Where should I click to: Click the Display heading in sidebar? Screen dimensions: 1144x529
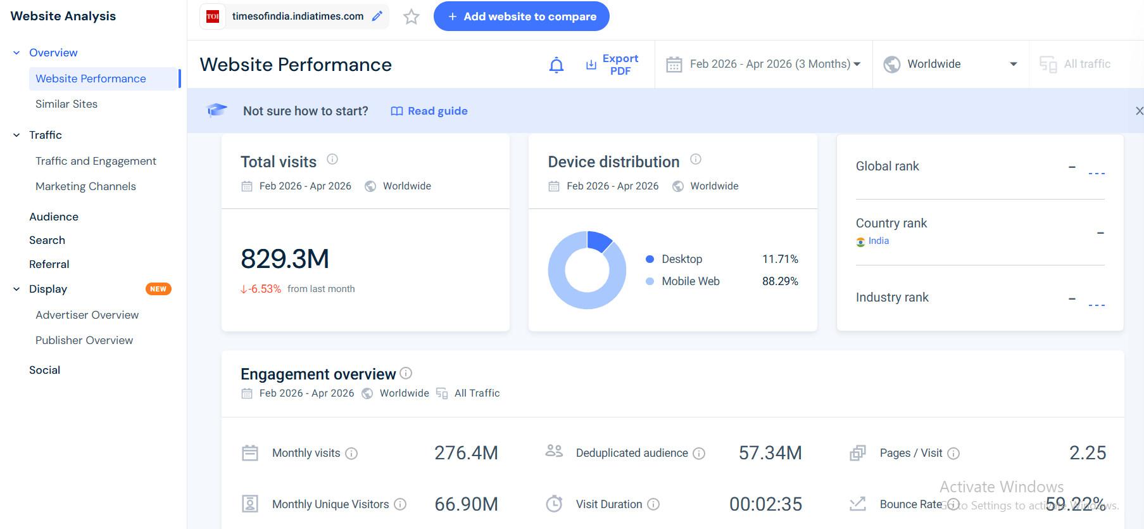click(x=48, y=289)
